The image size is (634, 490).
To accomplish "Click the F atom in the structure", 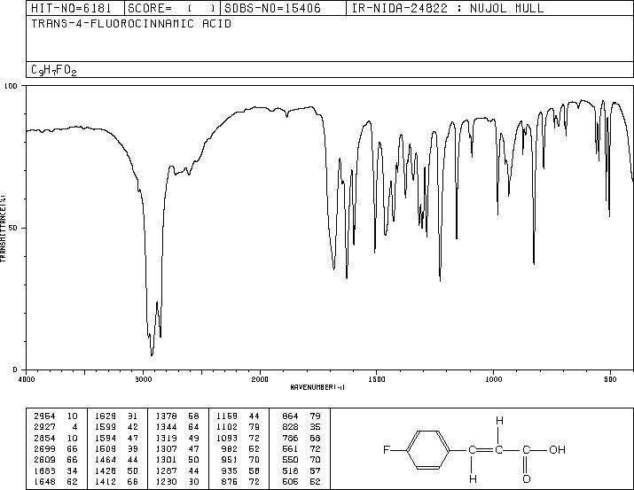I will click(386, 449).
